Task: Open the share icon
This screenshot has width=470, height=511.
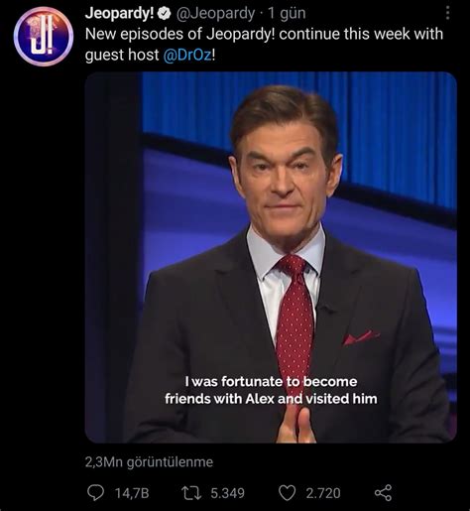Action: (383, 493)
